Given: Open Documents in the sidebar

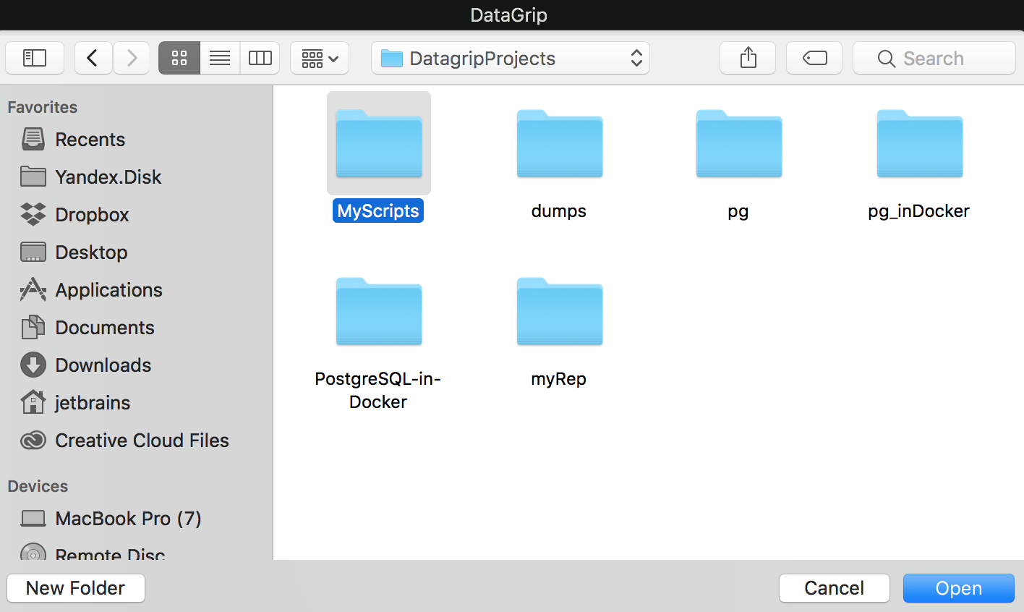Looking at the screenshot, I should point(87,327).
